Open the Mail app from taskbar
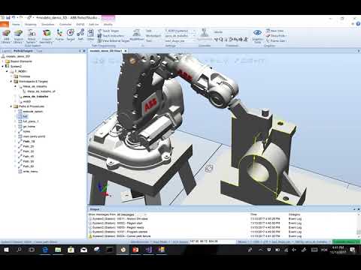Screen dimensions: 361x270 coord(83,250)
